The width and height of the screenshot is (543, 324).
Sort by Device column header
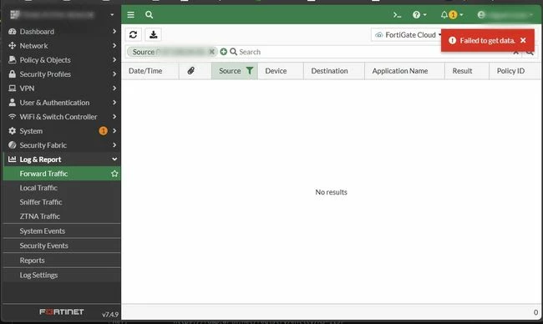(x=281, y=71)
